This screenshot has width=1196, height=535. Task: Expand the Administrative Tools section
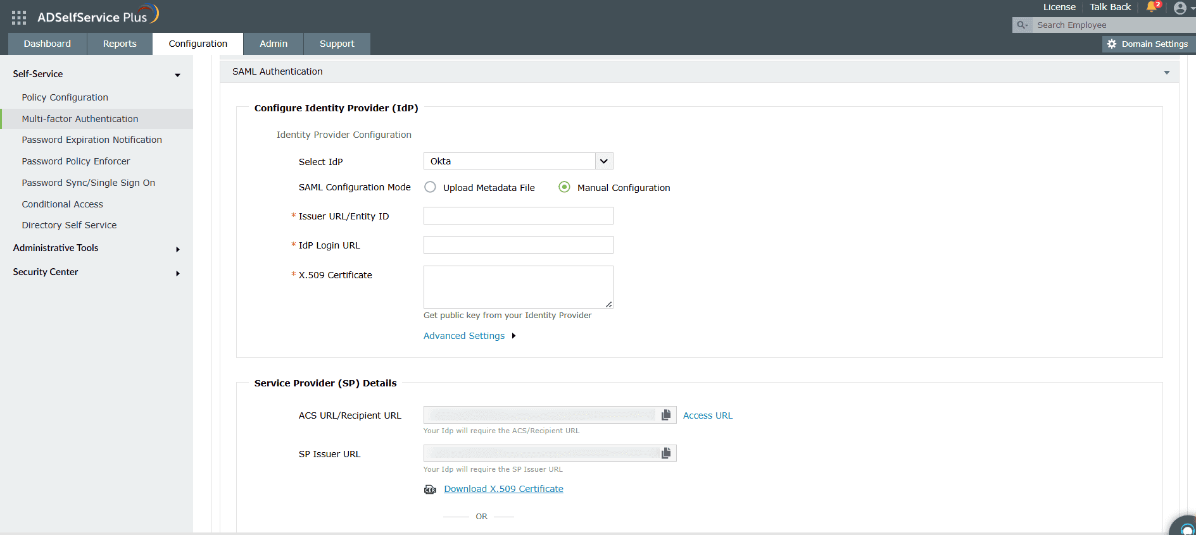[178, 249]
